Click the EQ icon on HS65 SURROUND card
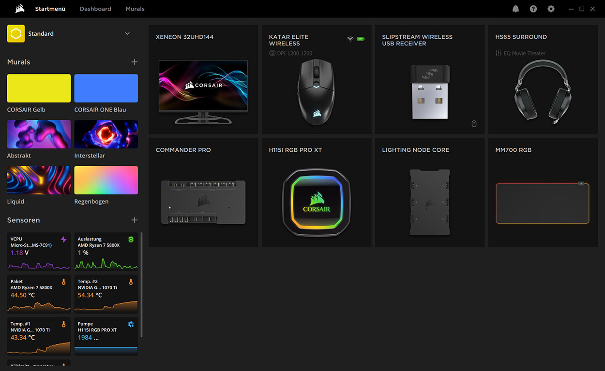This screenshot has height=371, width=605. tap(499, 53)
